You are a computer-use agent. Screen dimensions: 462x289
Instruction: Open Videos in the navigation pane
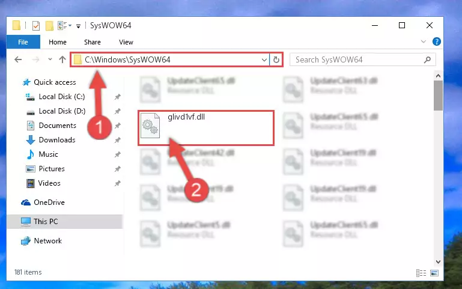pos(49,183)
